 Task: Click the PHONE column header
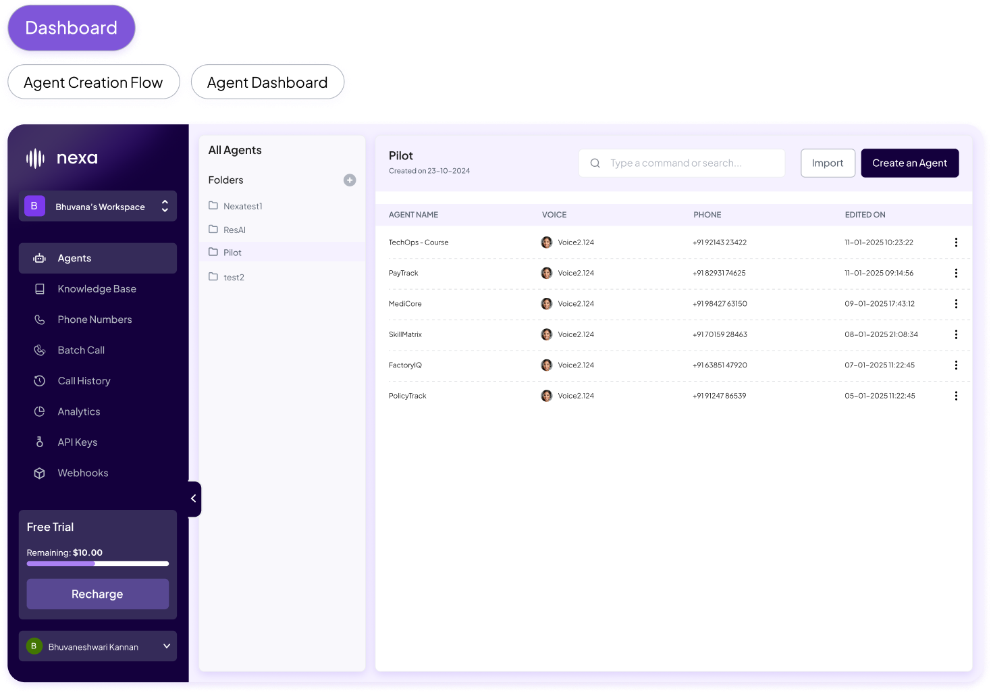click(707, 215)
